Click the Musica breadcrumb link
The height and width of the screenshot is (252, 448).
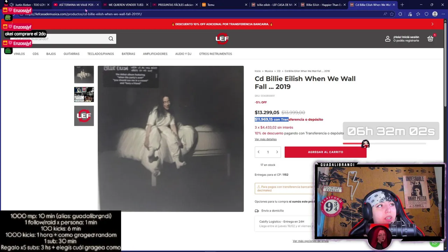269,71
